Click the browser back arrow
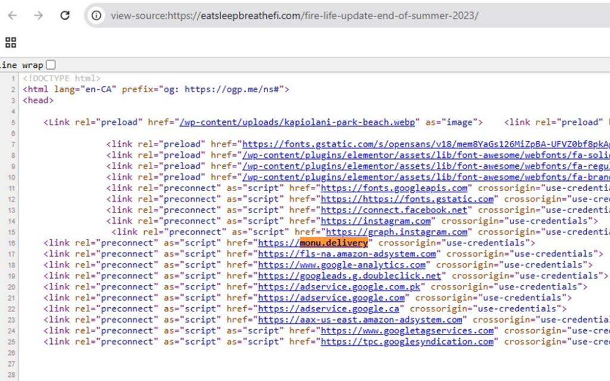This screenshot has height=381, width=610. click(x=13, y=15)
